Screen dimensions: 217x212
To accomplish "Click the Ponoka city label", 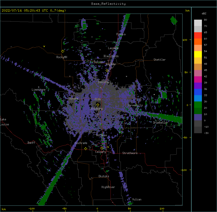I will point(121,34).
